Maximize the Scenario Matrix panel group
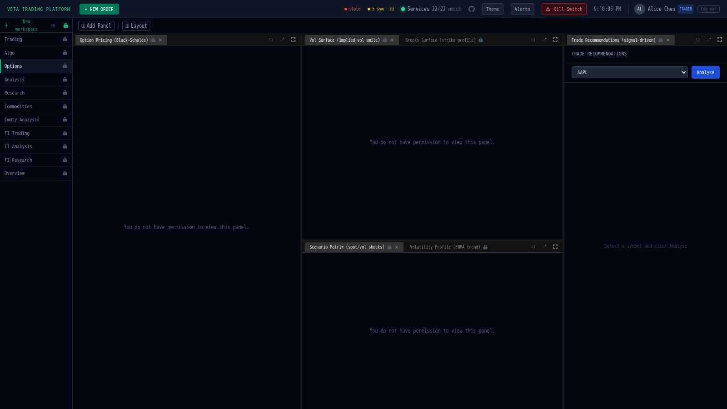 click(533, 247)
